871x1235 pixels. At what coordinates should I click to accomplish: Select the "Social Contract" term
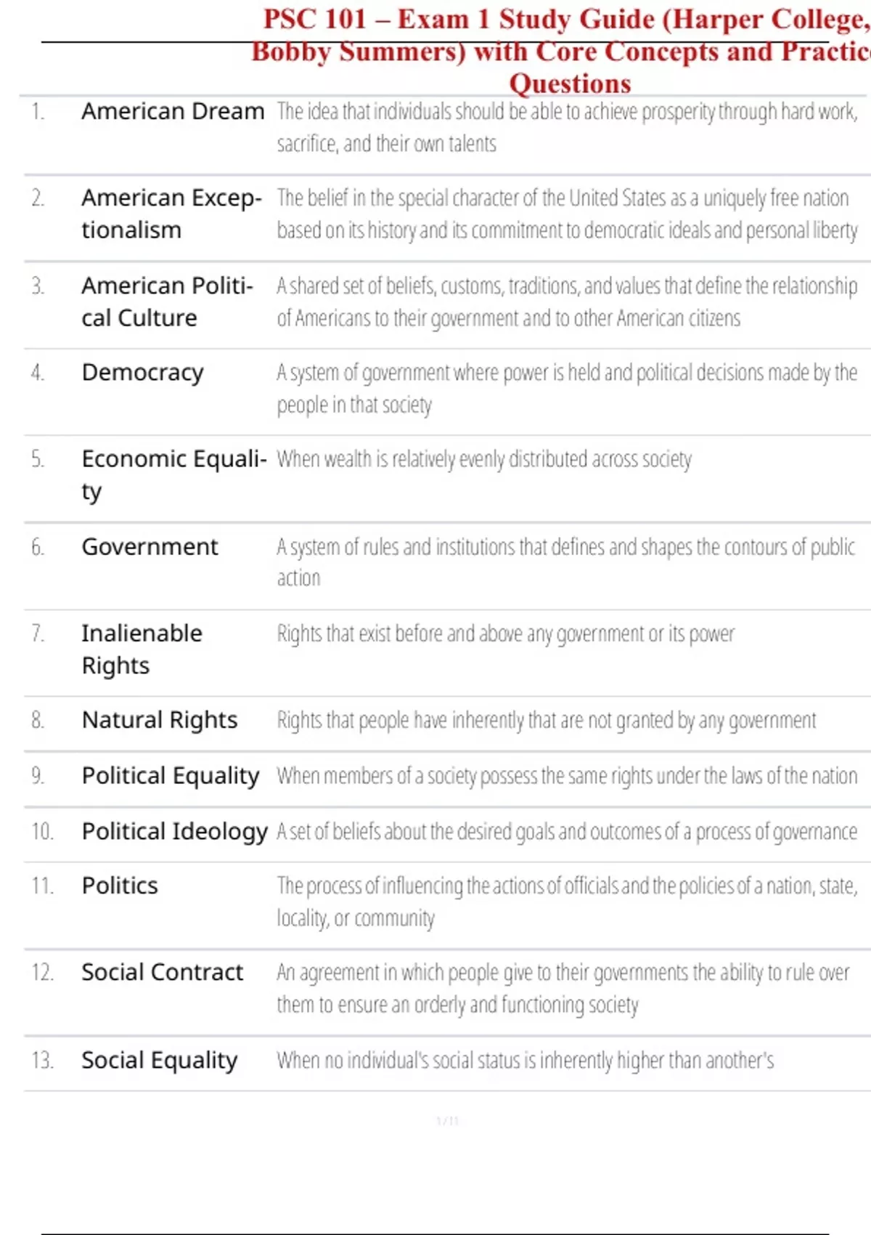tap(162, 973)
